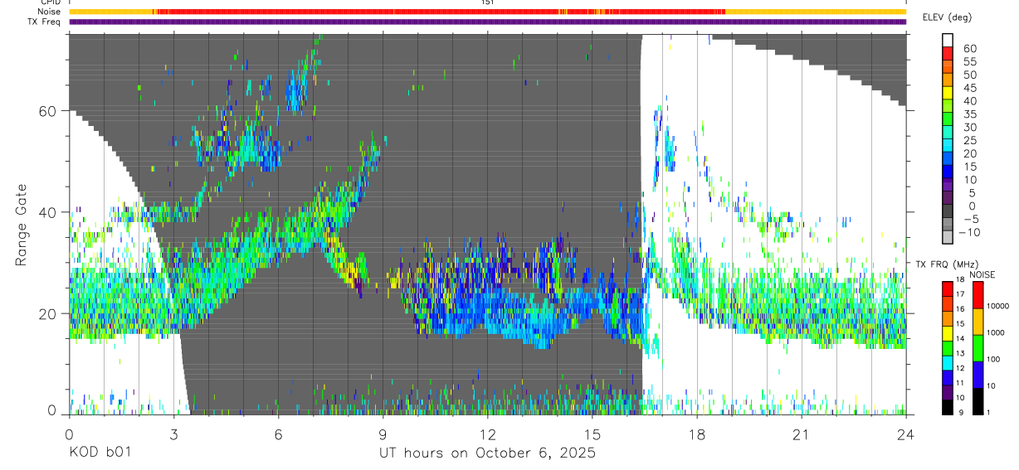Screen dimensions: 1019x470
Task: Click the 6 tick on UT hours axis
Action: click(279, 434)
